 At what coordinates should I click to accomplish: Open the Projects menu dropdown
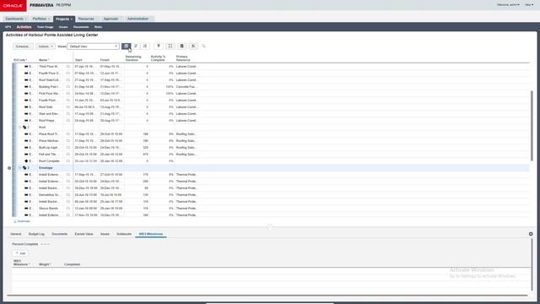[64, 19]
